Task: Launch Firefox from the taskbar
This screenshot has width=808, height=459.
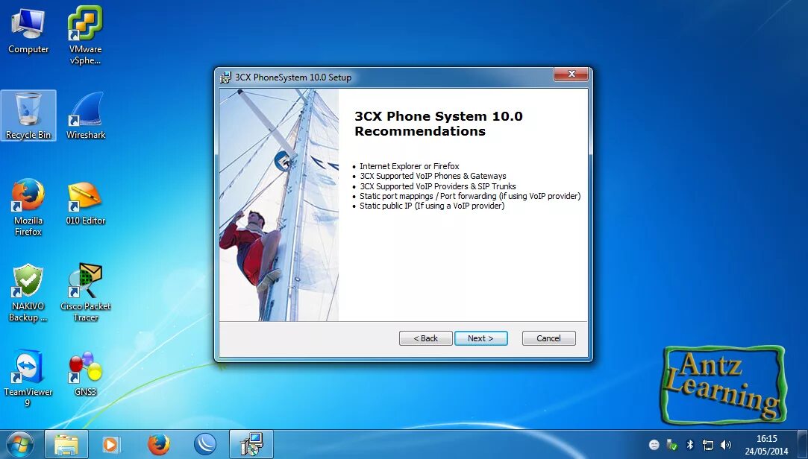Action: click(159, 444)
